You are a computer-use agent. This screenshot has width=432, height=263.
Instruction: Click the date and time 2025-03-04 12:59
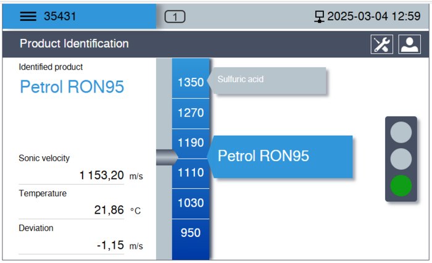373,17
